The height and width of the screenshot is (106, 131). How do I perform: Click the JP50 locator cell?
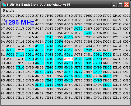point(59,16)
